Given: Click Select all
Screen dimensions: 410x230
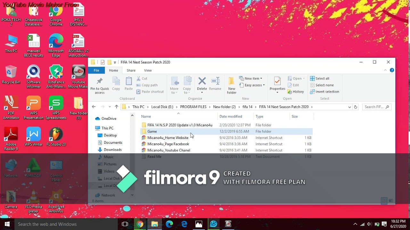Looking at the screenshot, I should click(x=320, y=78).
